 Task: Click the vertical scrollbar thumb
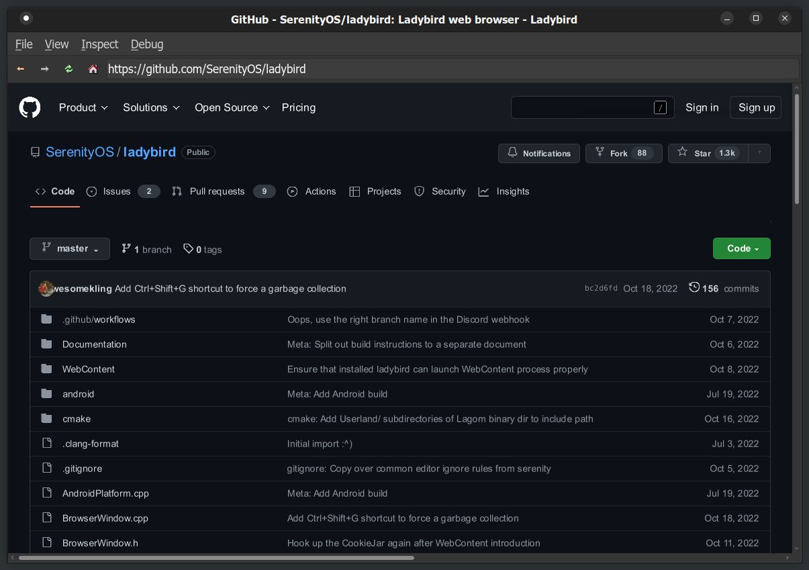(797, 149)
